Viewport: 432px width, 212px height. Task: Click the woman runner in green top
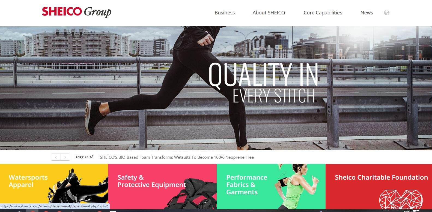point(296,186)
